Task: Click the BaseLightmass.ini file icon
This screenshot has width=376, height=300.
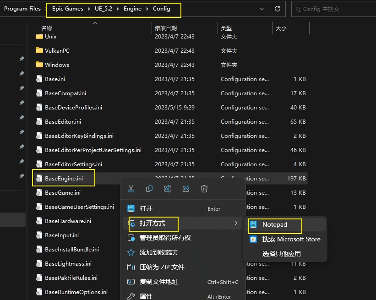Action: [39, 263]
